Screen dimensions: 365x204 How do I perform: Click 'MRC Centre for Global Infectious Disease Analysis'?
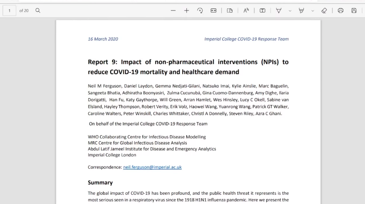(x=137, y=143)
